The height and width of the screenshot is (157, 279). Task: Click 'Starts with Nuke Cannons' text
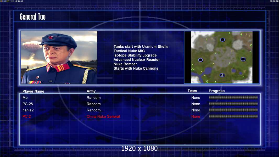coord(136,69)
